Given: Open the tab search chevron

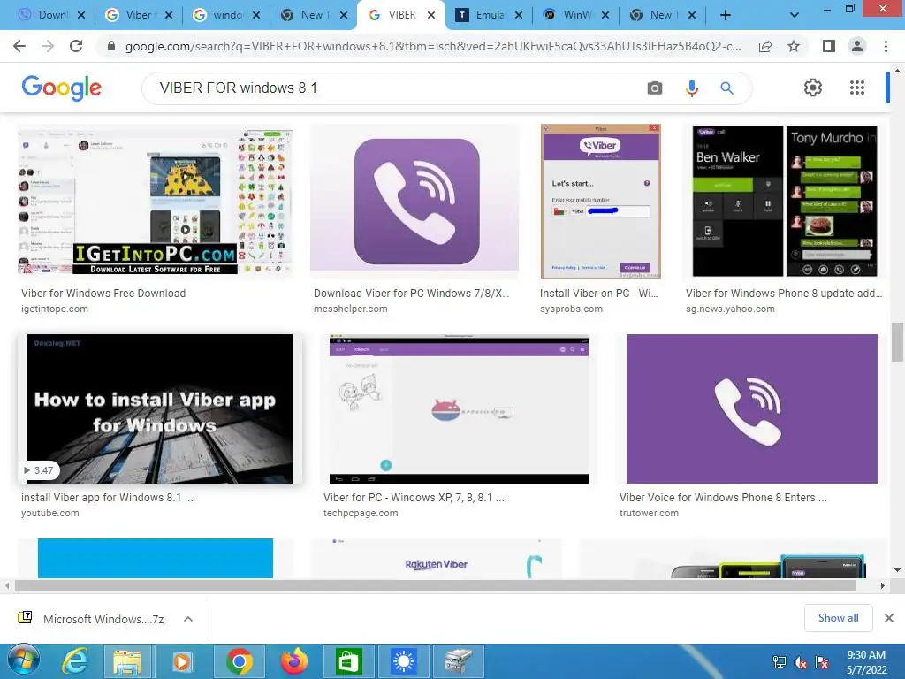Looking at the screenshot, I should (795, 16).
